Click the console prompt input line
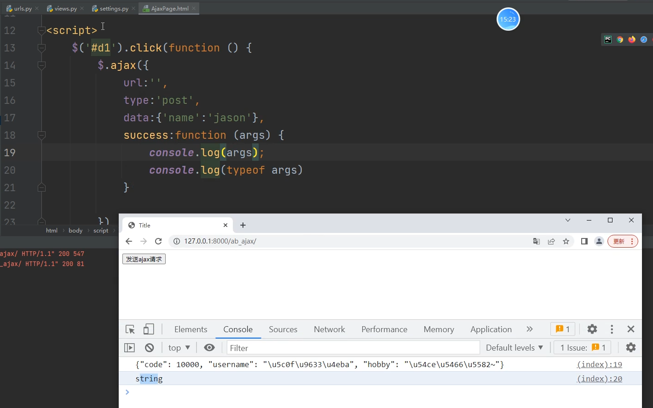653x408 pixels. (x=380, y=392)
